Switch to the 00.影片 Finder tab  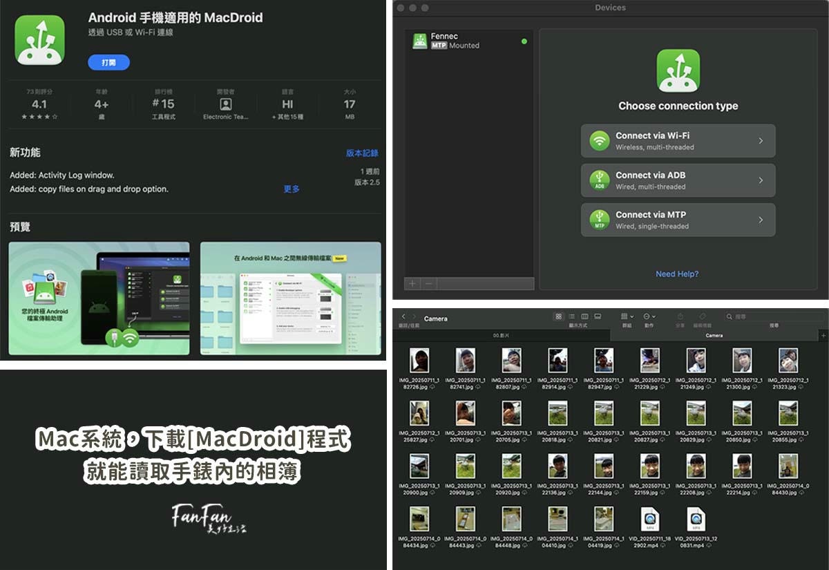point(502,335)
